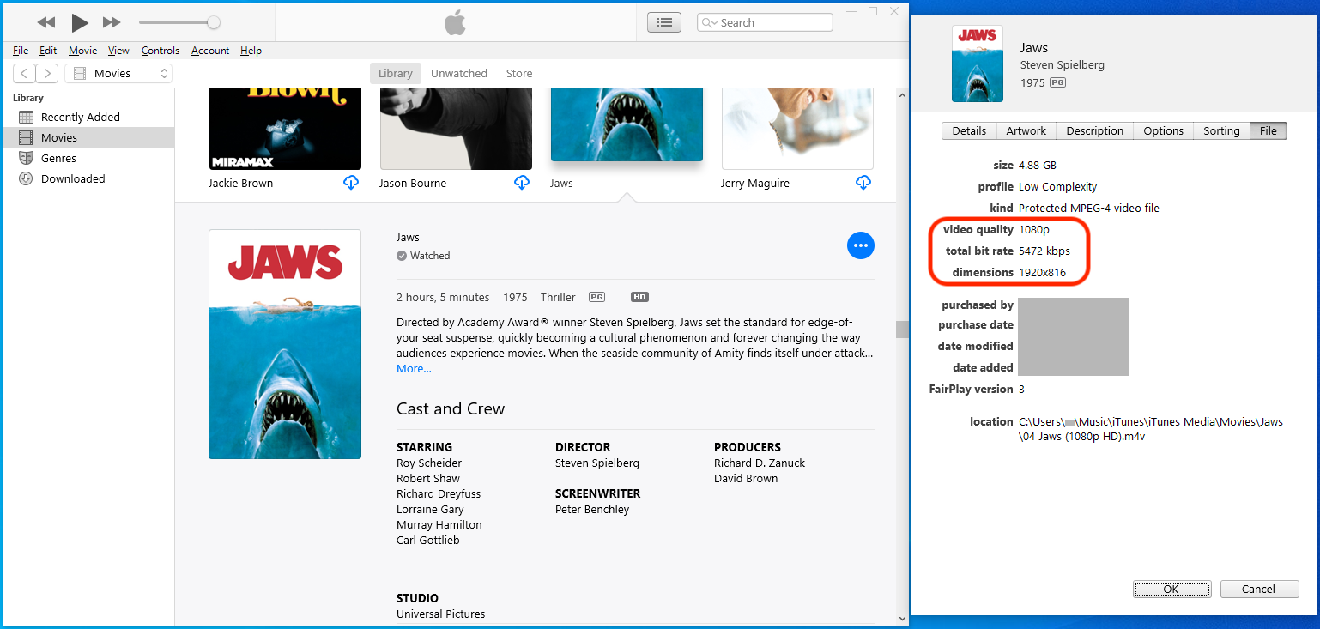Click the volume slider knob
The width and height of the screenshot is (1320, 629).
(214, 22)
